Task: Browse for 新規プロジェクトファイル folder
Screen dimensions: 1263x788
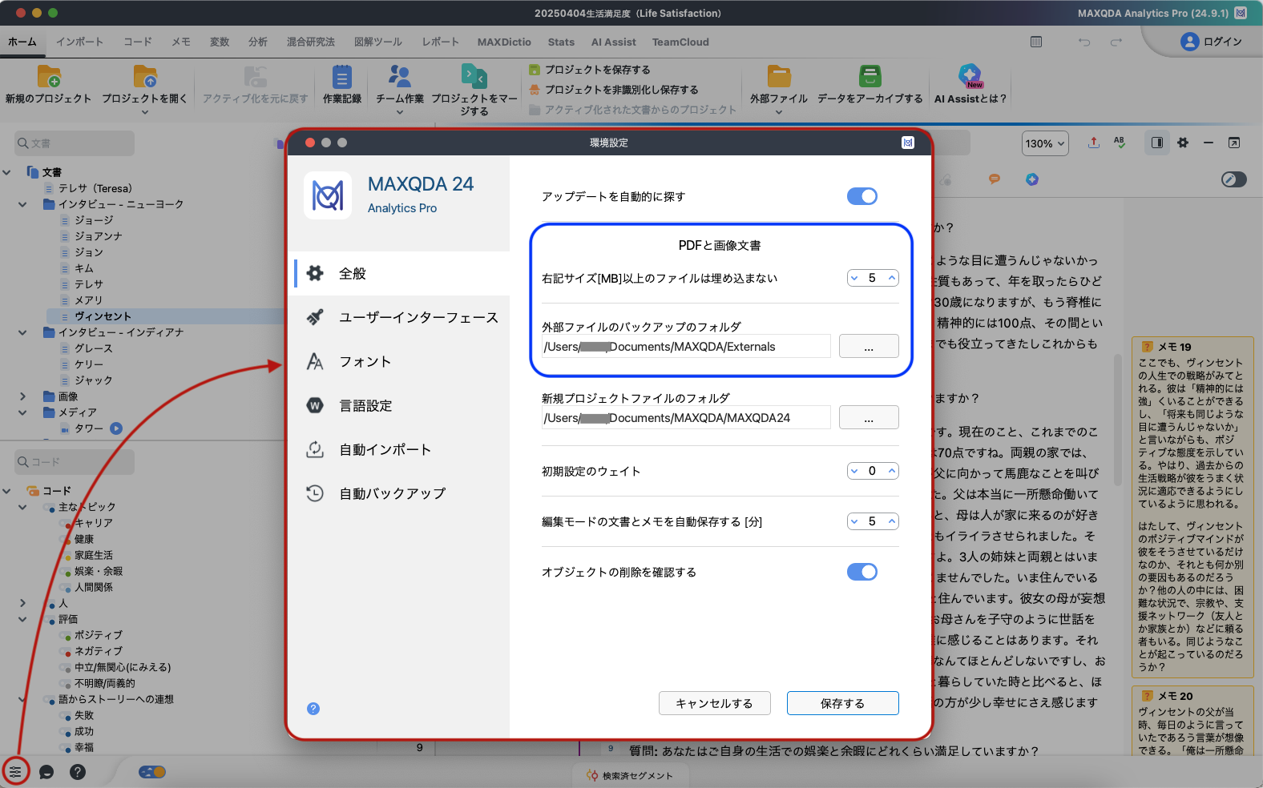Action: coord(869,417)
